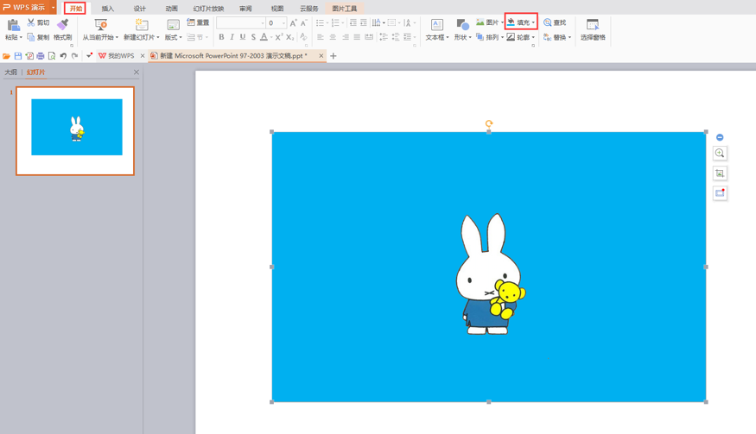Open the font name combo box
This screenshot has width=756, height=434.
240,22
